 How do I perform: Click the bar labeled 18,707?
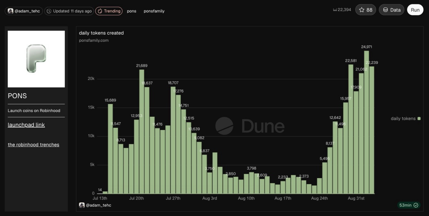point(173,140)
